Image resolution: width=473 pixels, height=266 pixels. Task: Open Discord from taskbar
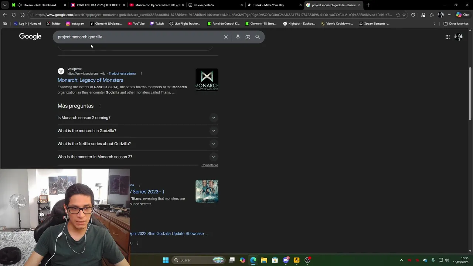[286, 260]
